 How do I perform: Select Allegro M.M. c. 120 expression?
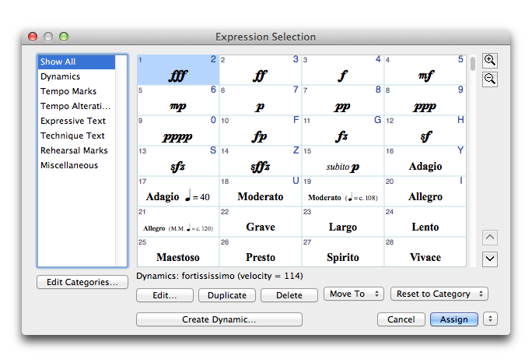[x=178, y=222]
